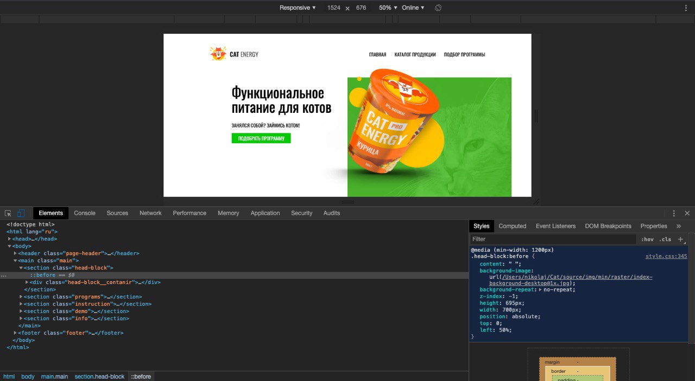Click the style.css:345 source link

click(666, 257)
